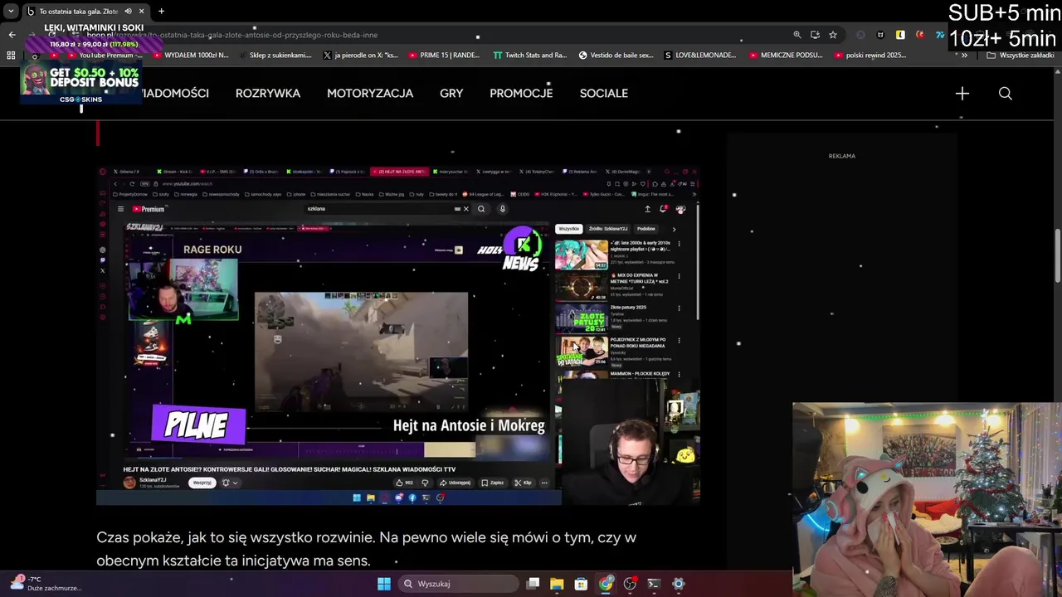Open the YouTube hamburger menu icon
The height and width of the screenshot is (597, 1062).
pos(120,209)
